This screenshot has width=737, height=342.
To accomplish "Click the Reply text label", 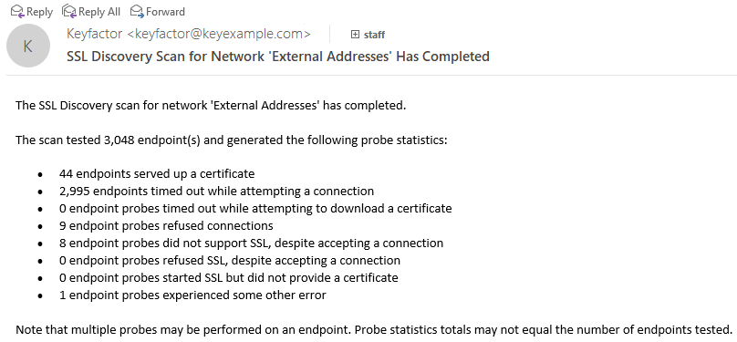I will tap(39, 12).
